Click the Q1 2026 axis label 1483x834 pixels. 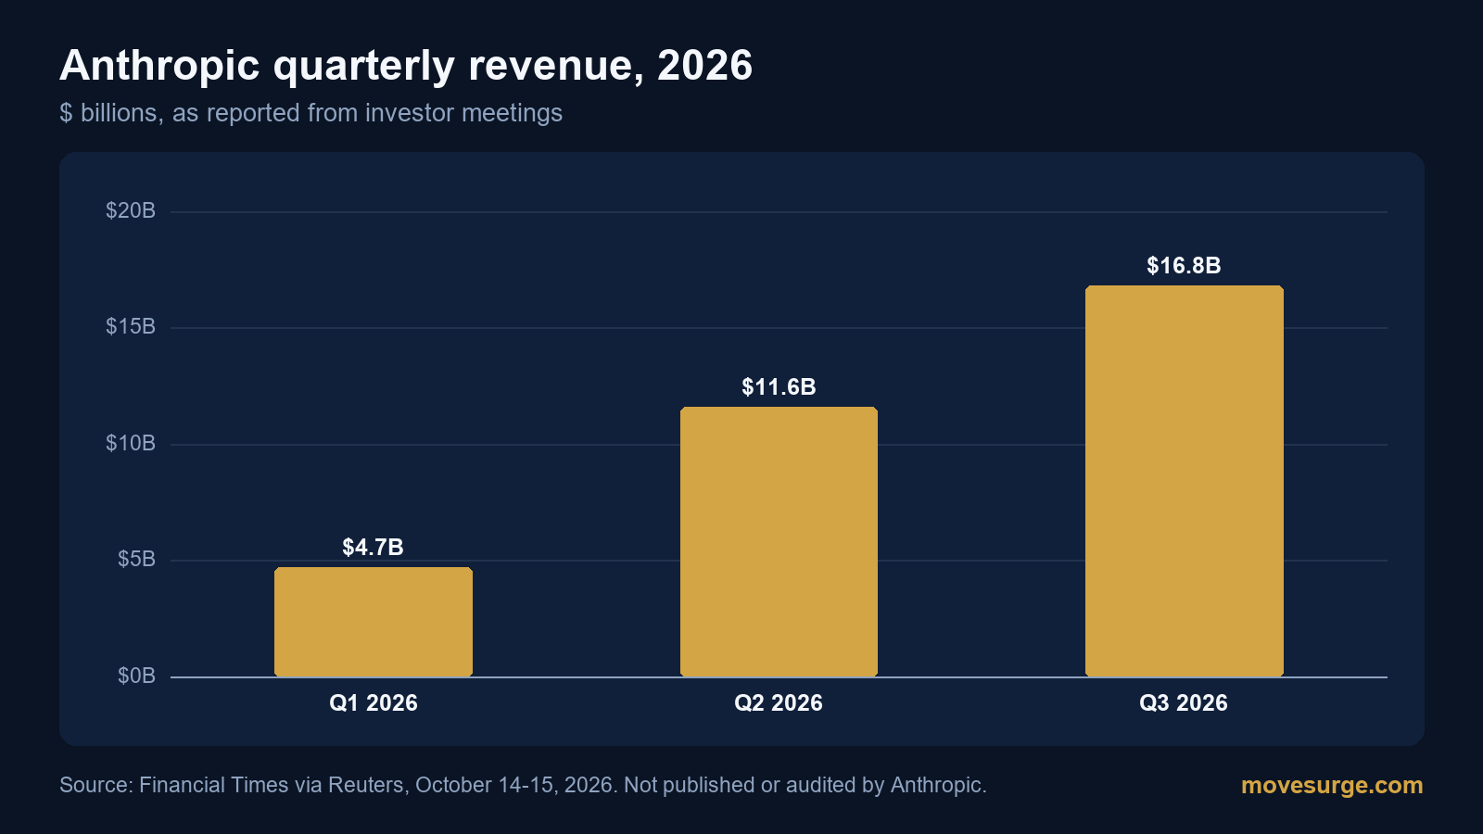pos(374,703)
